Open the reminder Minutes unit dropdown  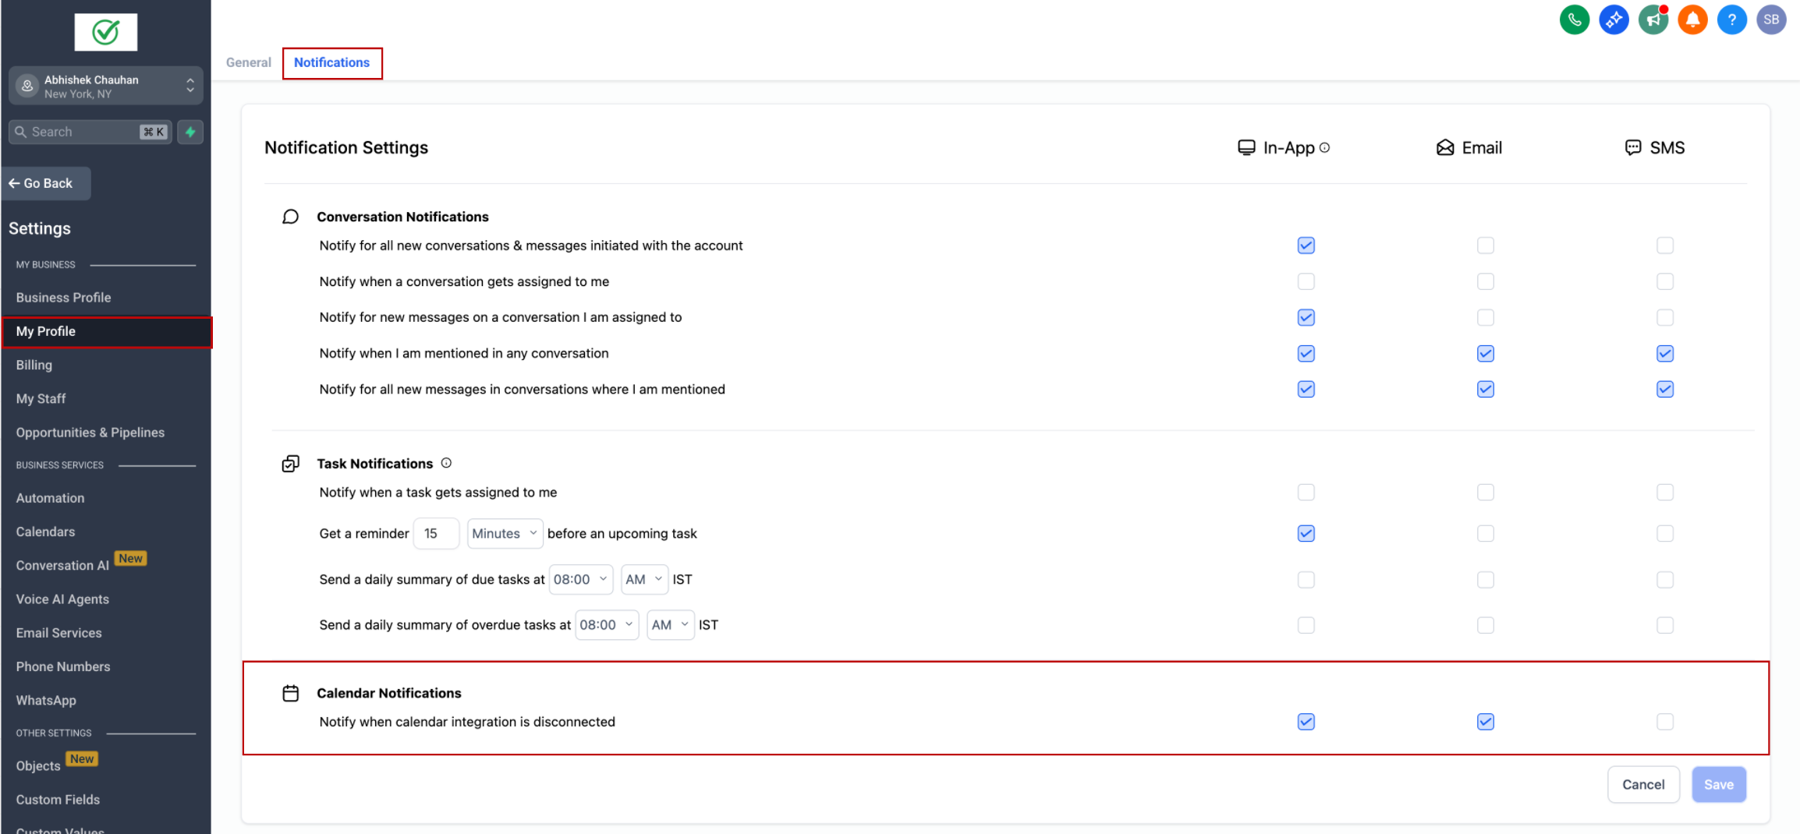tap(505, 534)
